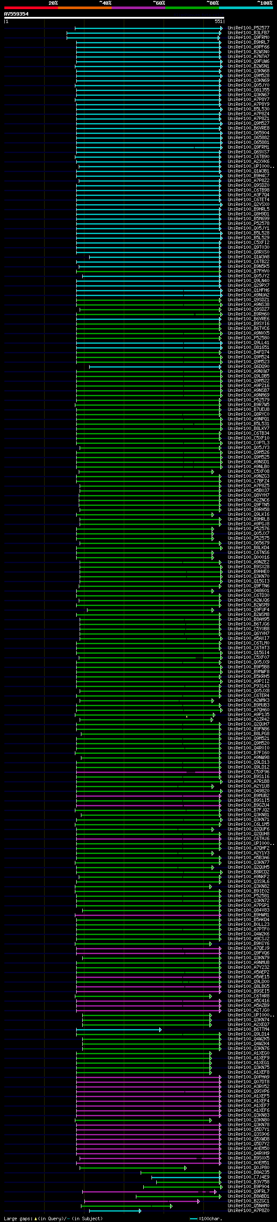Open hit UniRef100_Q9M528
Image resolution: width=277 pixels, height=1222 pixels.
[x=248, y=75]
